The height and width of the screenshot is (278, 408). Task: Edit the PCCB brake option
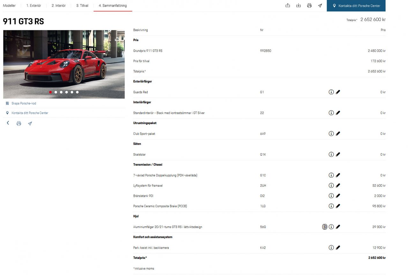point(338,206)
